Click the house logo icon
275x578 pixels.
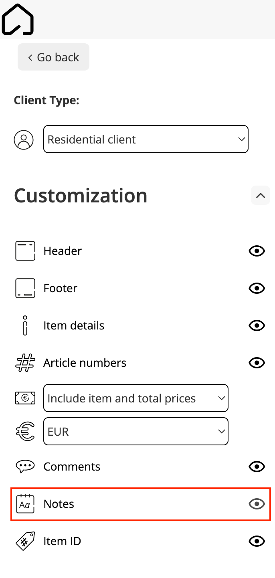[18, 19]
